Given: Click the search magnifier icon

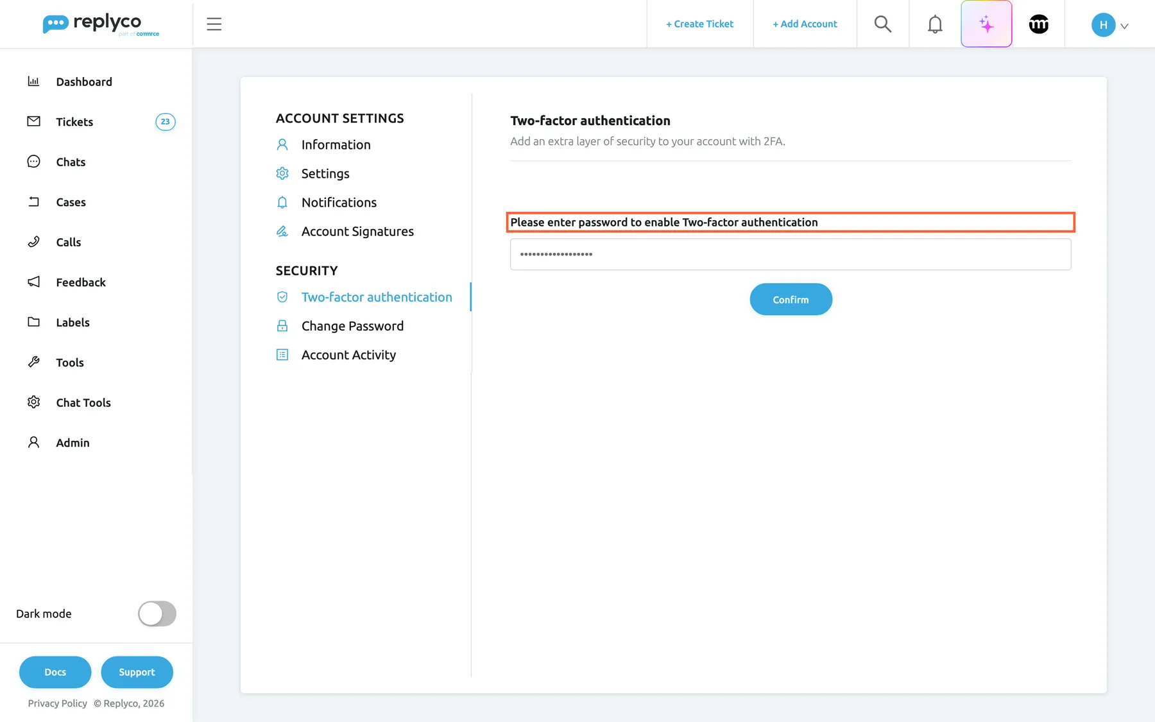Looking at the screenshot, I should (883, 24).
